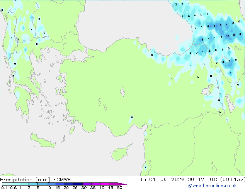Click the 13 mm precipitation value marker
This screenshot has width=245, height=189.
coord(228,36)
